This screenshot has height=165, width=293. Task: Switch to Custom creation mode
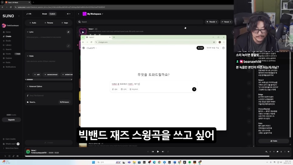[52, 14]
